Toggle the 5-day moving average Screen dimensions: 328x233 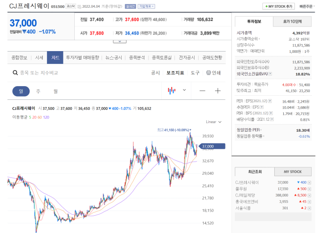pos(30,117)
